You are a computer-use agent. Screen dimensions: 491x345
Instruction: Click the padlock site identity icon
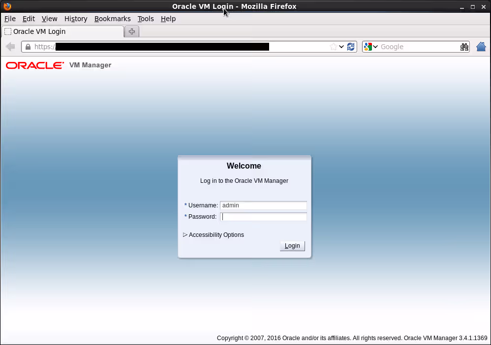tap(28, 47)
